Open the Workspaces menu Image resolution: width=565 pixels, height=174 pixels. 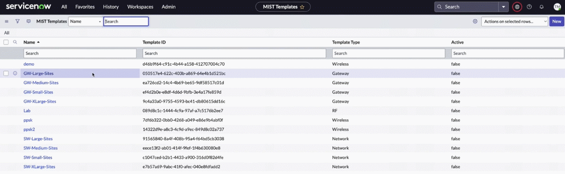coord(140,7)
